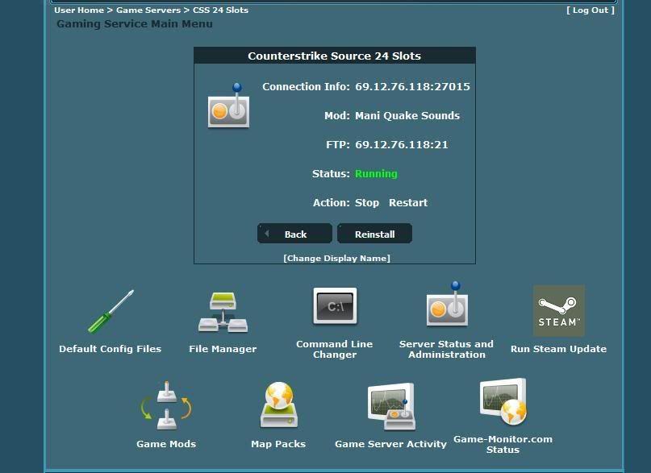Screen dimensions: 651x473
Task: Log out using the Log Out link
Action: tap(590, 10)
